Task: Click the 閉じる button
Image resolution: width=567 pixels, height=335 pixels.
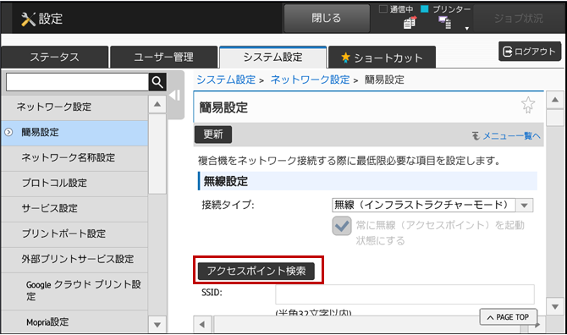Action: tap(327, 18)
